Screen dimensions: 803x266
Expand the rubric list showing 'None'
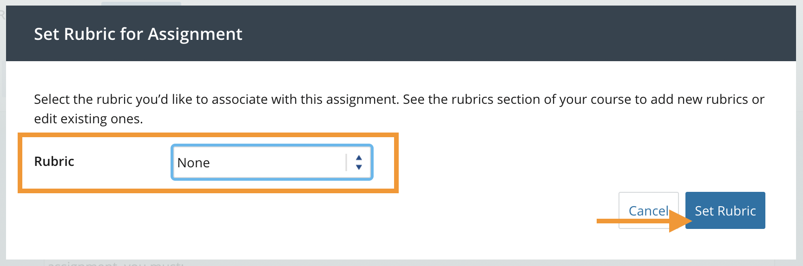point(260,162)
